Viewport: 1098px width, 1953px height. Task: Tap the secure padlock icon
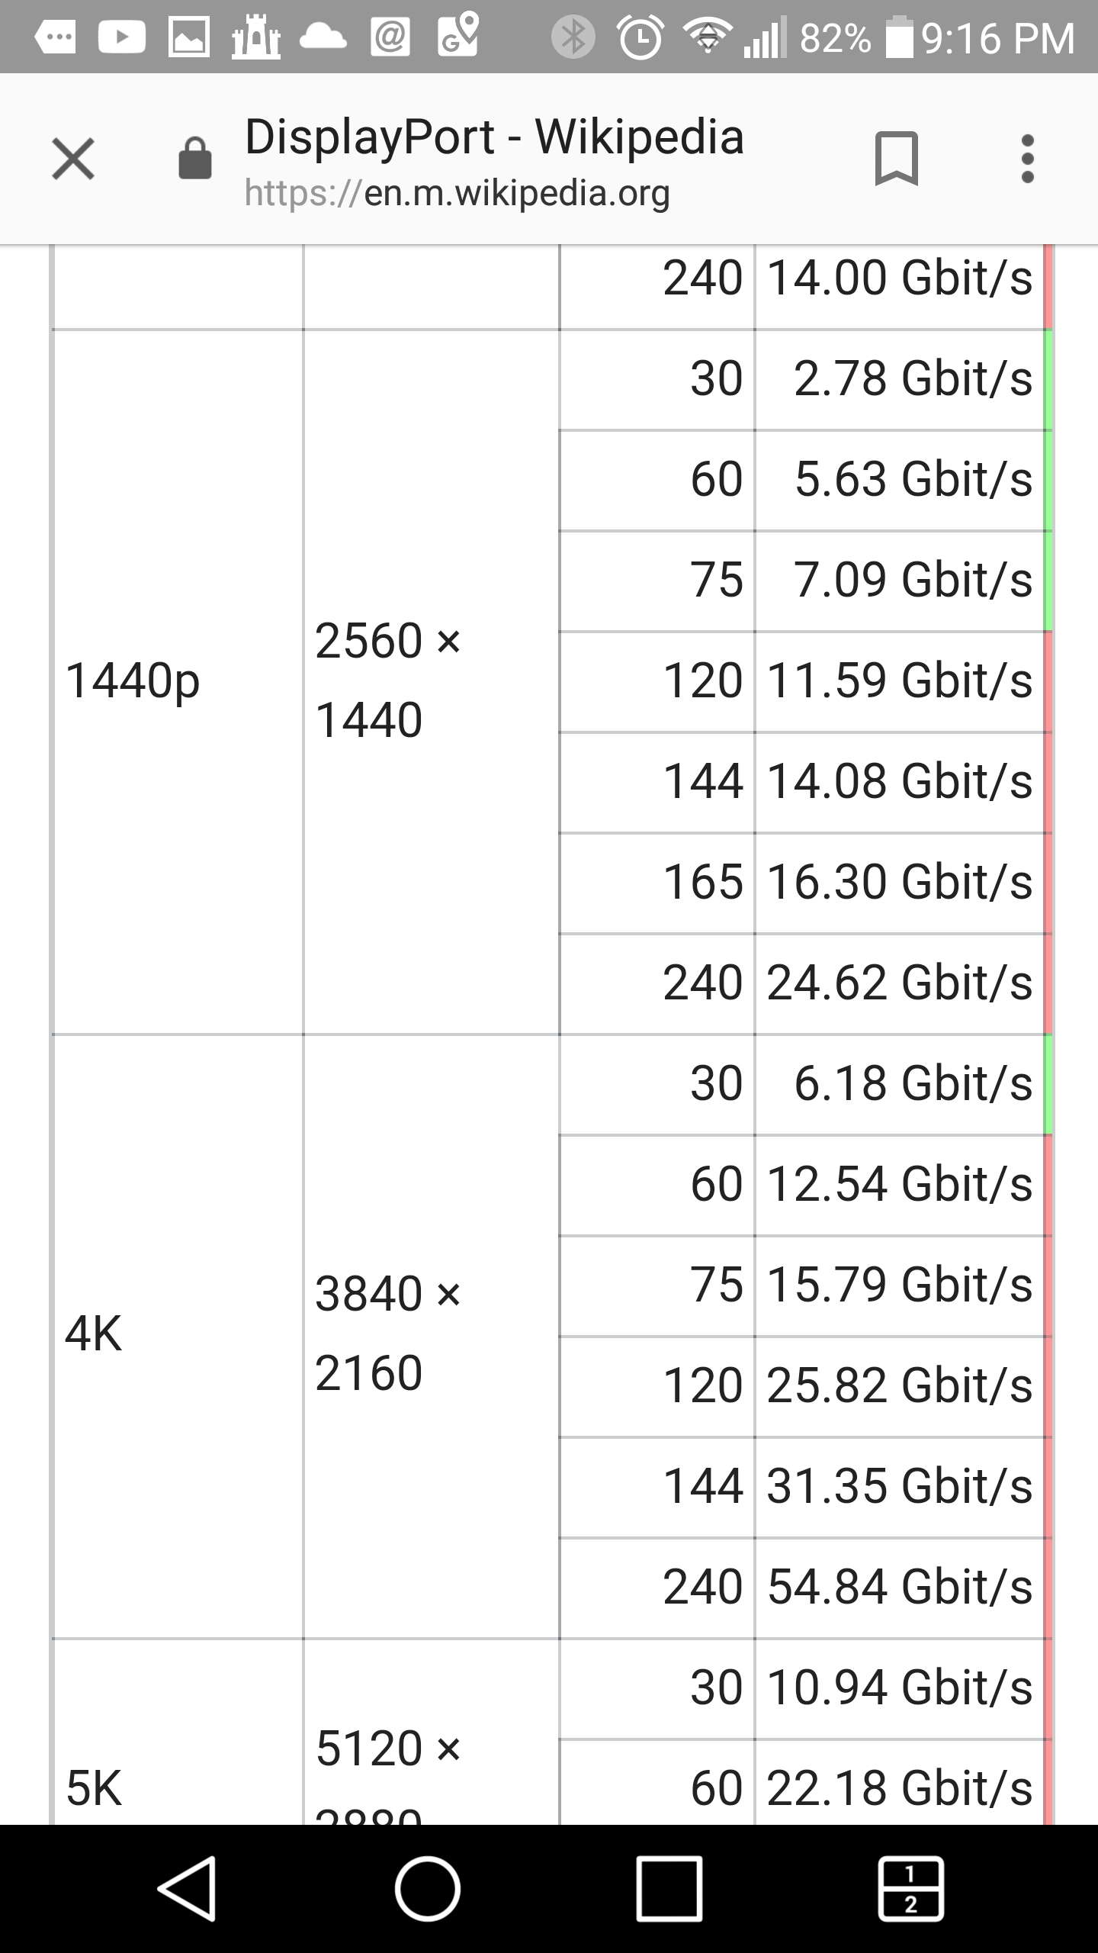point(194,158)
